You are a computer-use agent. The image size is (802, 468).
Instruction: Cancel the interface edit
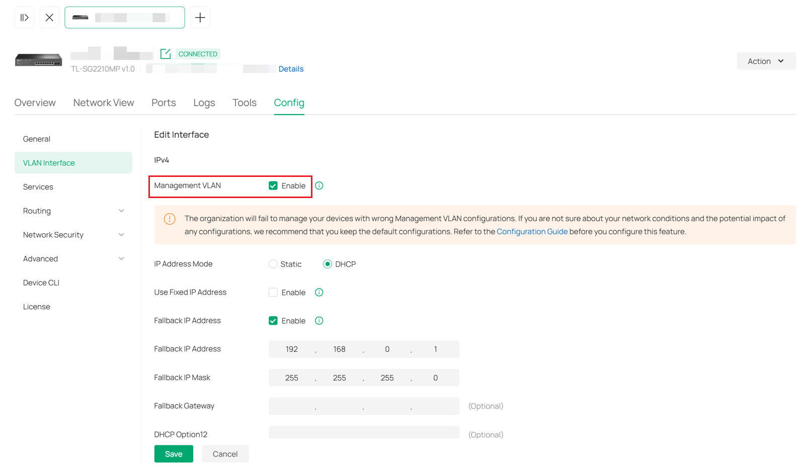click(x=225, y=454)
